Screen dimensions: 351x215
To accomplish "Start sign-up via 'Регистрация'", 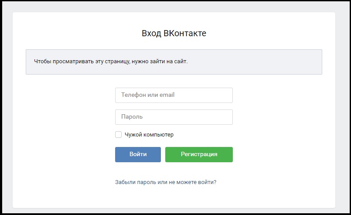I will 199,154.
